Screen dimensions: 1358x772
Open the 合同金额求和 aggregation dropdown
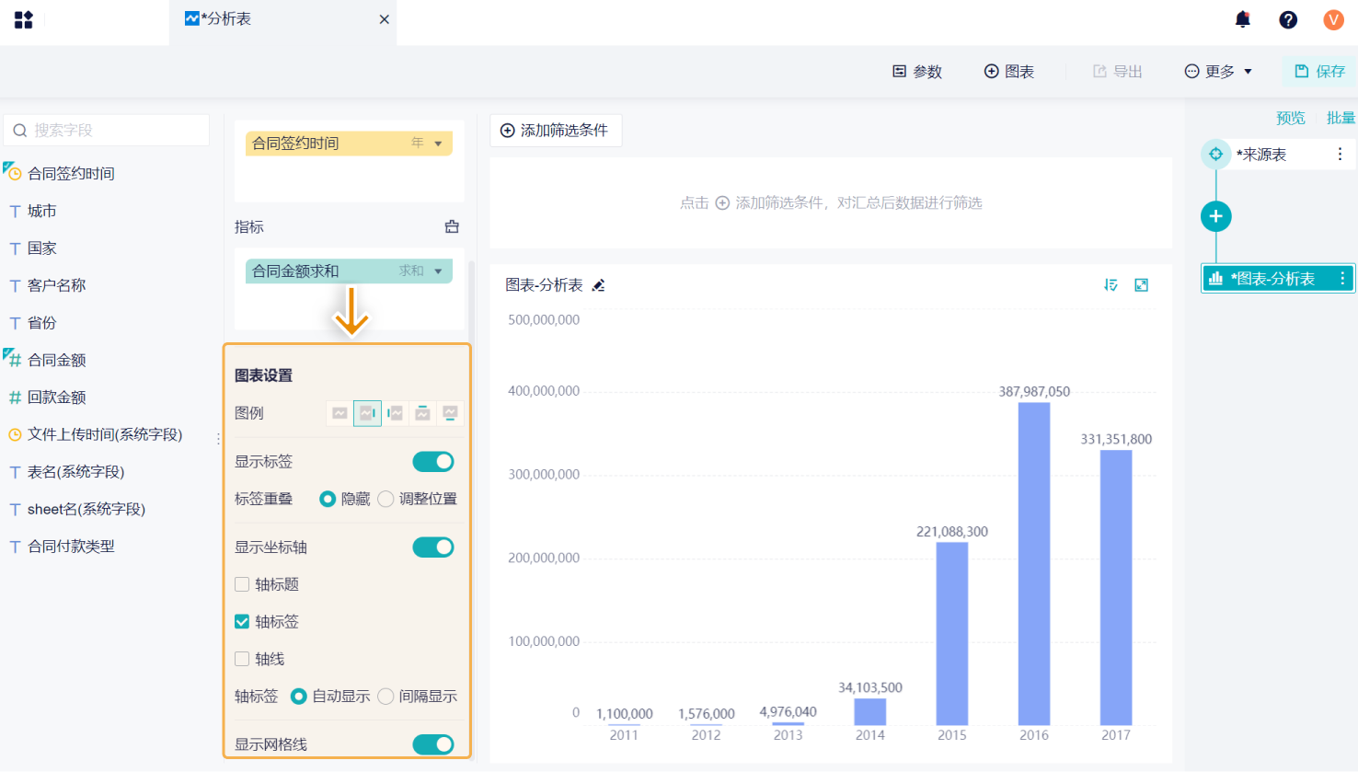[x=438, y=271]
